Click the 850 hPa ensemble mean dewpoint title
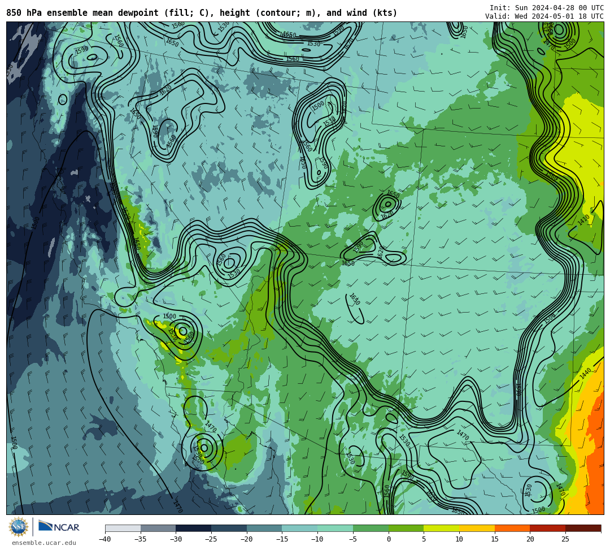The image size is (610, 550). click(x=202, y=13)
